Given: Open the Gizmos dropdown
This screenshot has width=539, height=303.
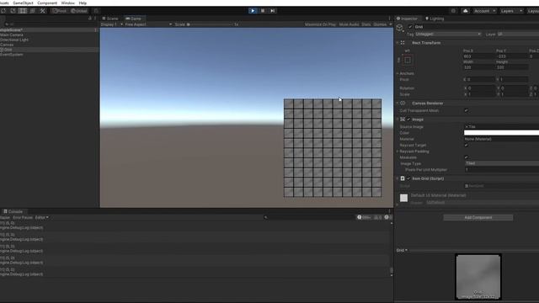Looking at the screenshot, I should [382, 24].
